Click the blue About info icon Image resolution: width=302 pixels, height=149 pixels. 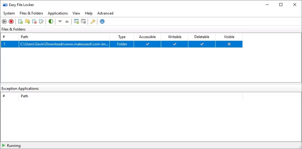102,21
